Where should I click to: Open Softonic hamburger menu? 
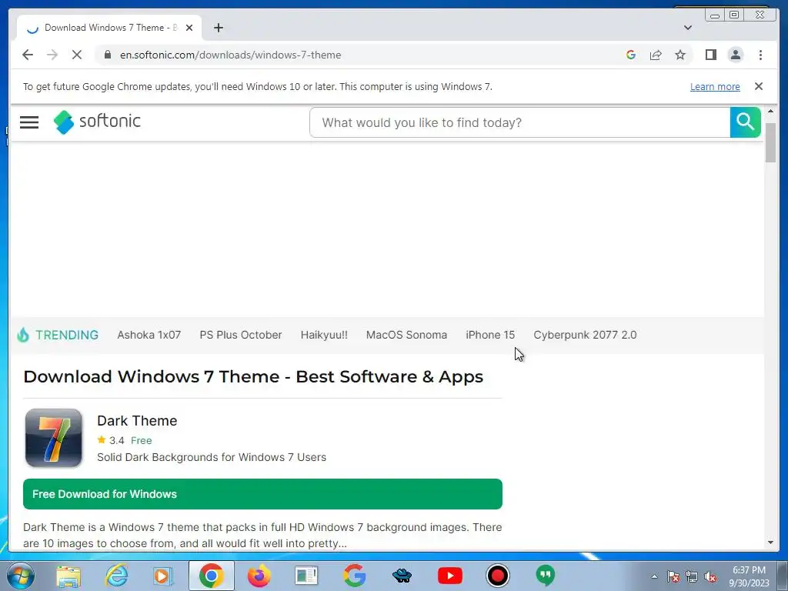point(29,122)
